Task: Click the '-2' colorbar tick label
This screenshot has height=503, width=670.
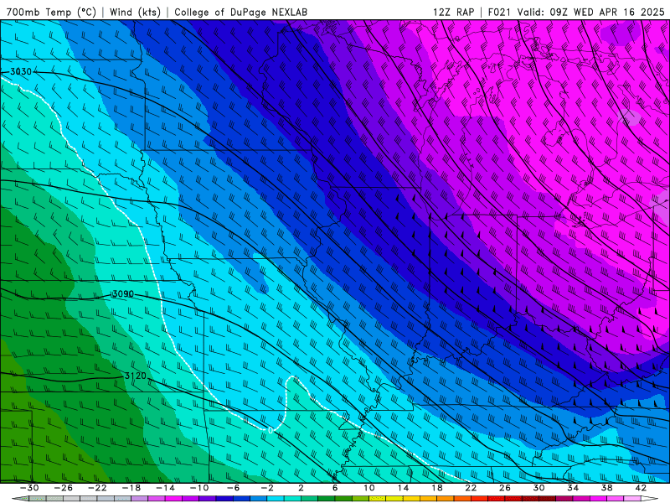Action: [267, 488]
